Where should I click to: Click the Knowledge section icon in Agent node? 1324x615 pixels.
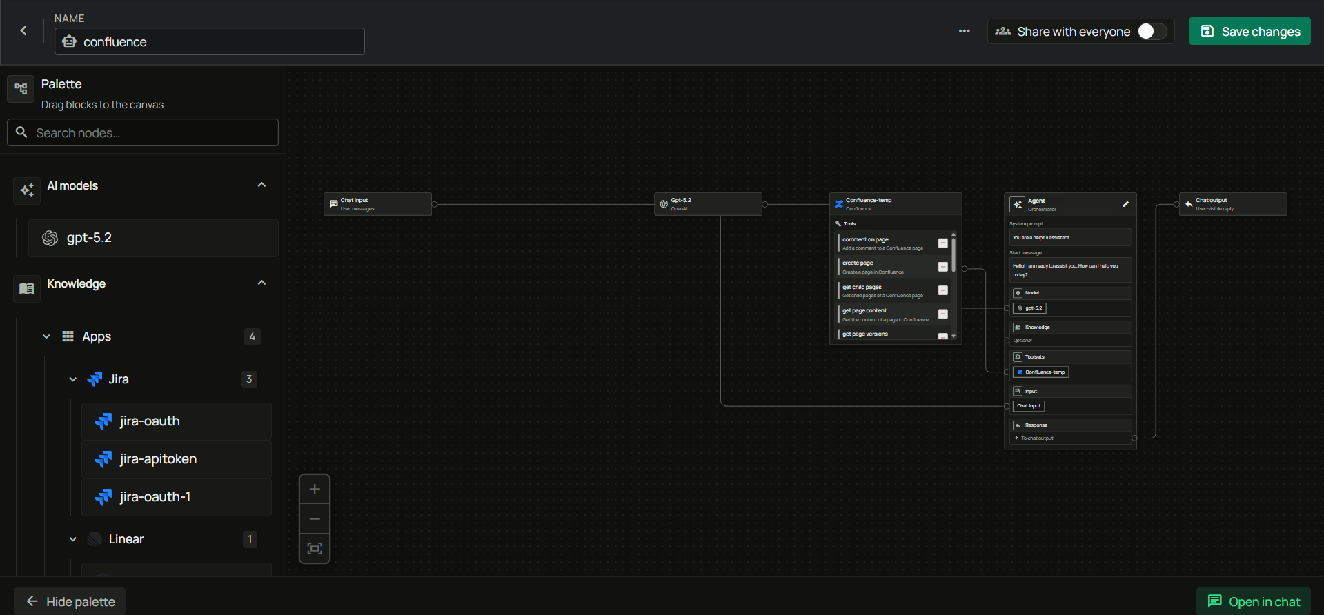(1018, 327)
